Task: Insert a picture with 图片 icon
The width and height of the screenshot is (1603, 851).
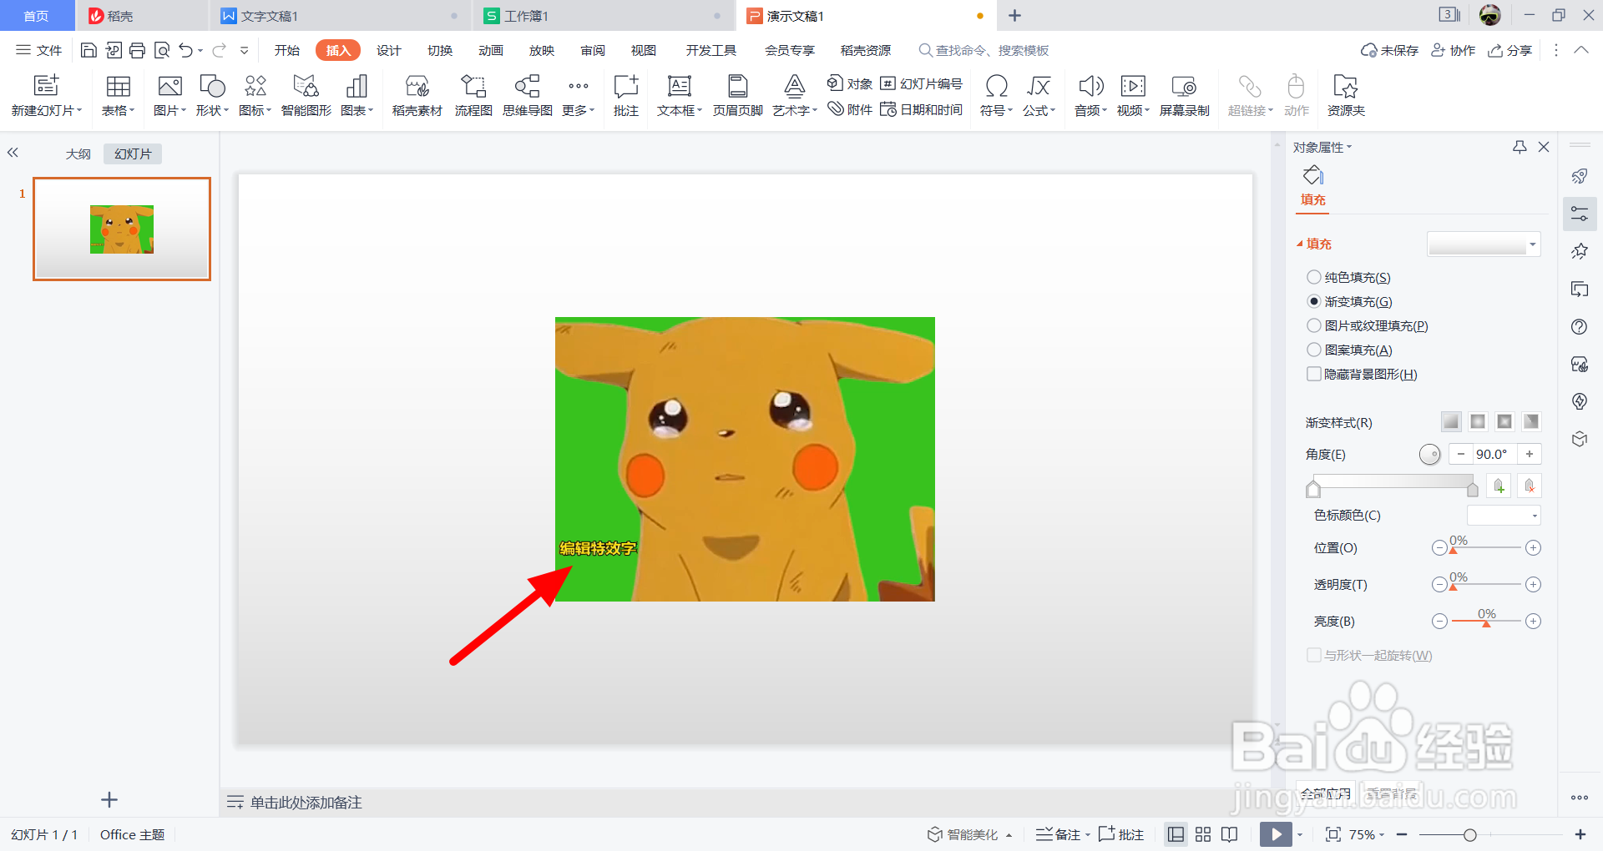Action: pos(170,95)
